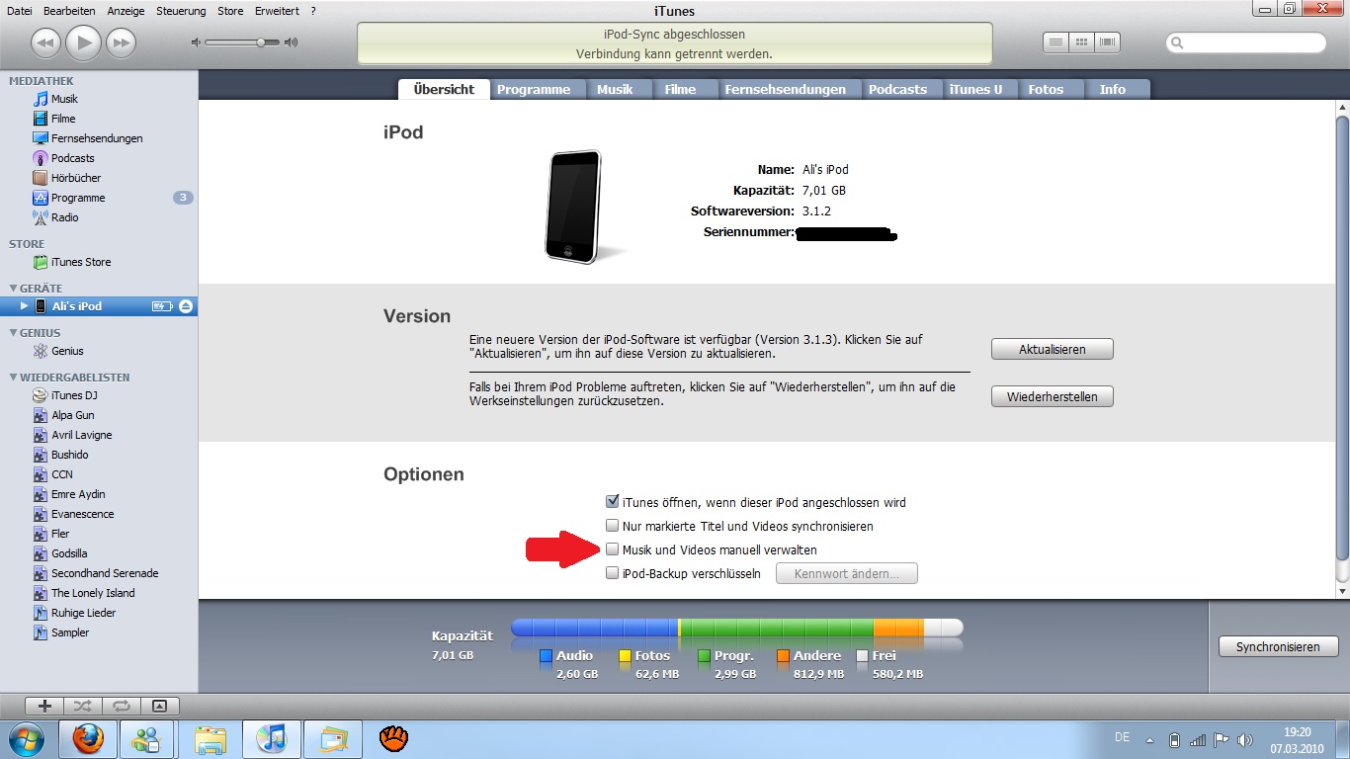Click the volume slider knob

pos(261,42)
